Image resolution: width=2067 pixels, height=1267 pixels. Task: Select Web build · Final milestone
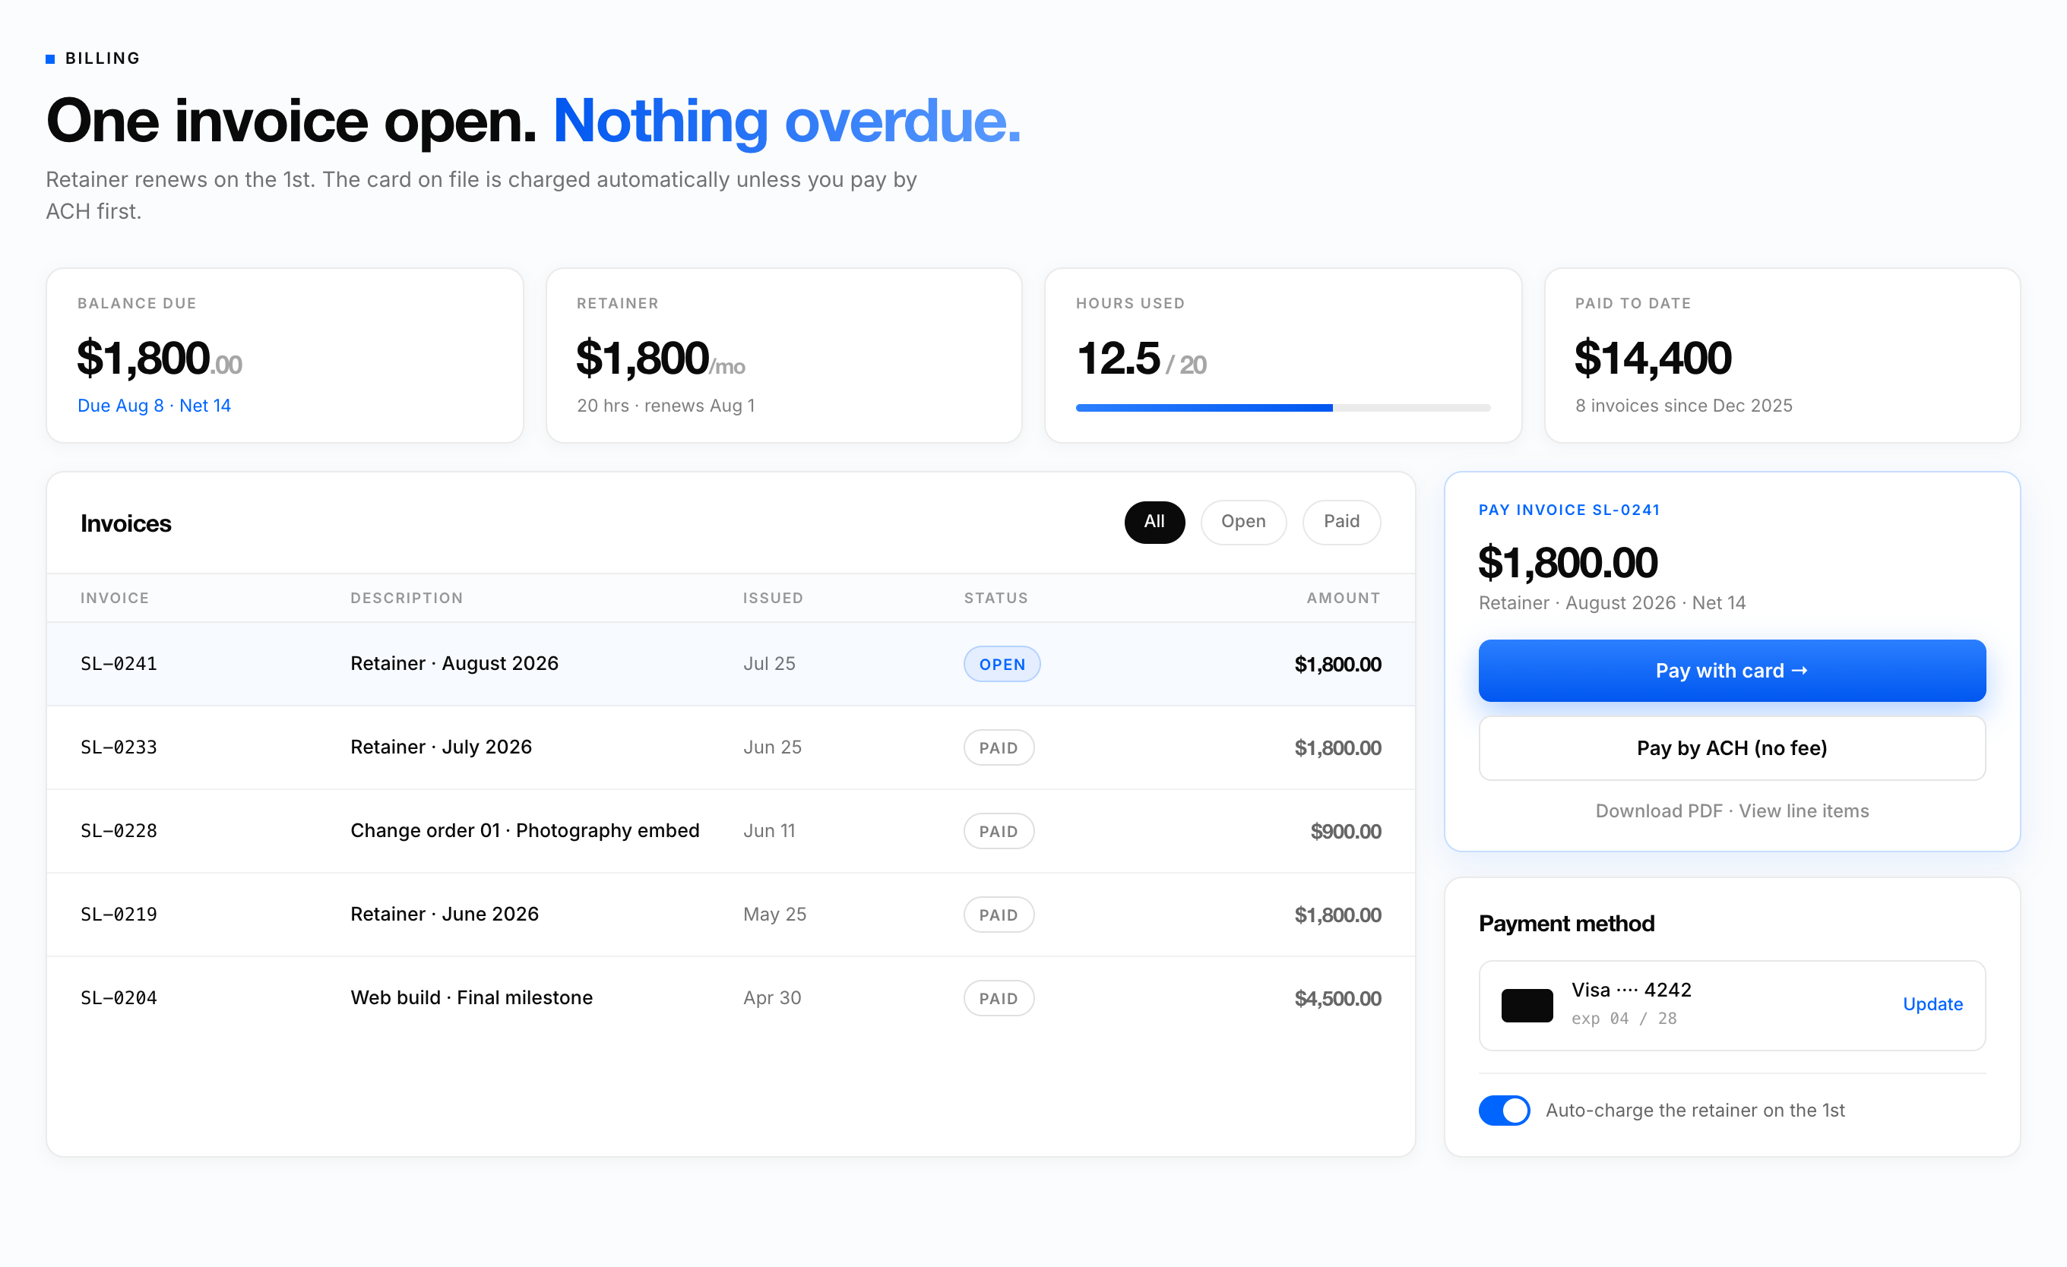471,998
